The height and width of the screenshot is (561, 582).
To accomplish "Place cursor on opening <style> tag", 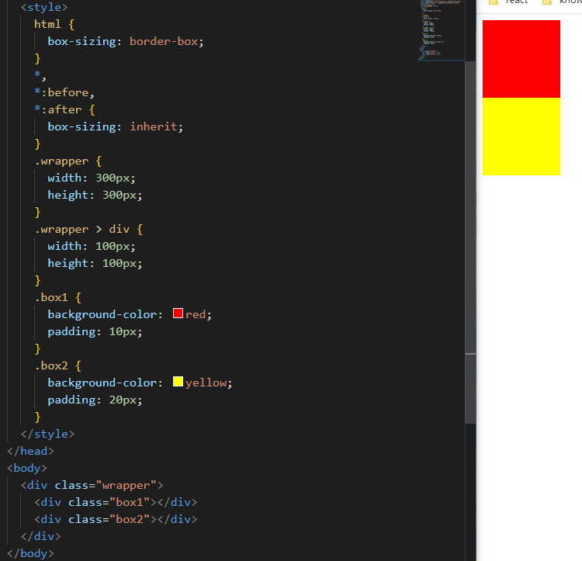I will point(44,8).
